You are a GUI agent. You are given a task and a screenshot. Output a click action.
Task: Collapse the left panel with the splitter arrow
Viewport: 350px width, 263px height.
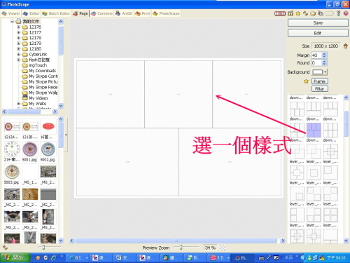66,135
